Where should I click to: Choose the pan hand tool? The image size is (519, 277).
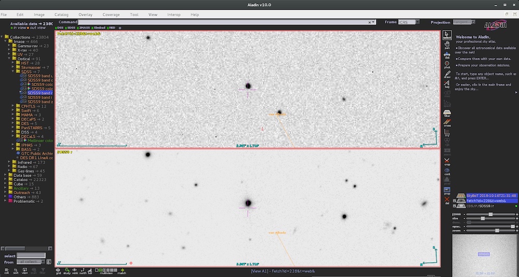pos(447,45)
